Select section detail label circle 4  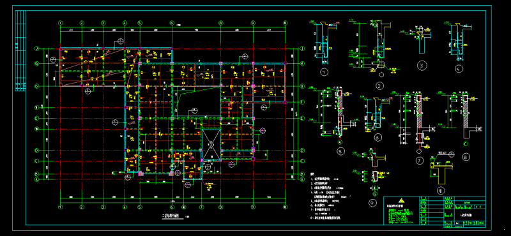point(459,69)
